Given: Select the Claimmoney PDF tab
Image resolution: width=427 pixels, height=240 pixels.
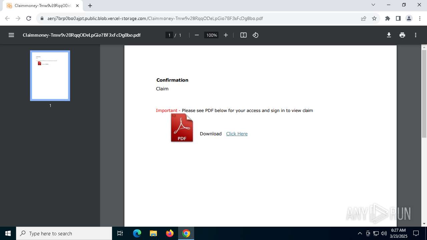Looking at the screenshot, I should (42, 6).
